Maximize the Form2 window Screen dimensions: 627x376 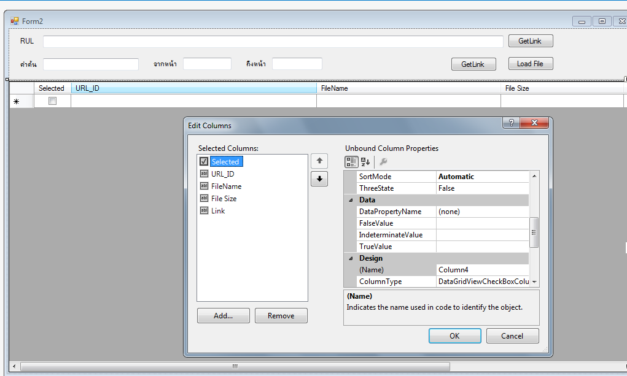pos(602,21)
